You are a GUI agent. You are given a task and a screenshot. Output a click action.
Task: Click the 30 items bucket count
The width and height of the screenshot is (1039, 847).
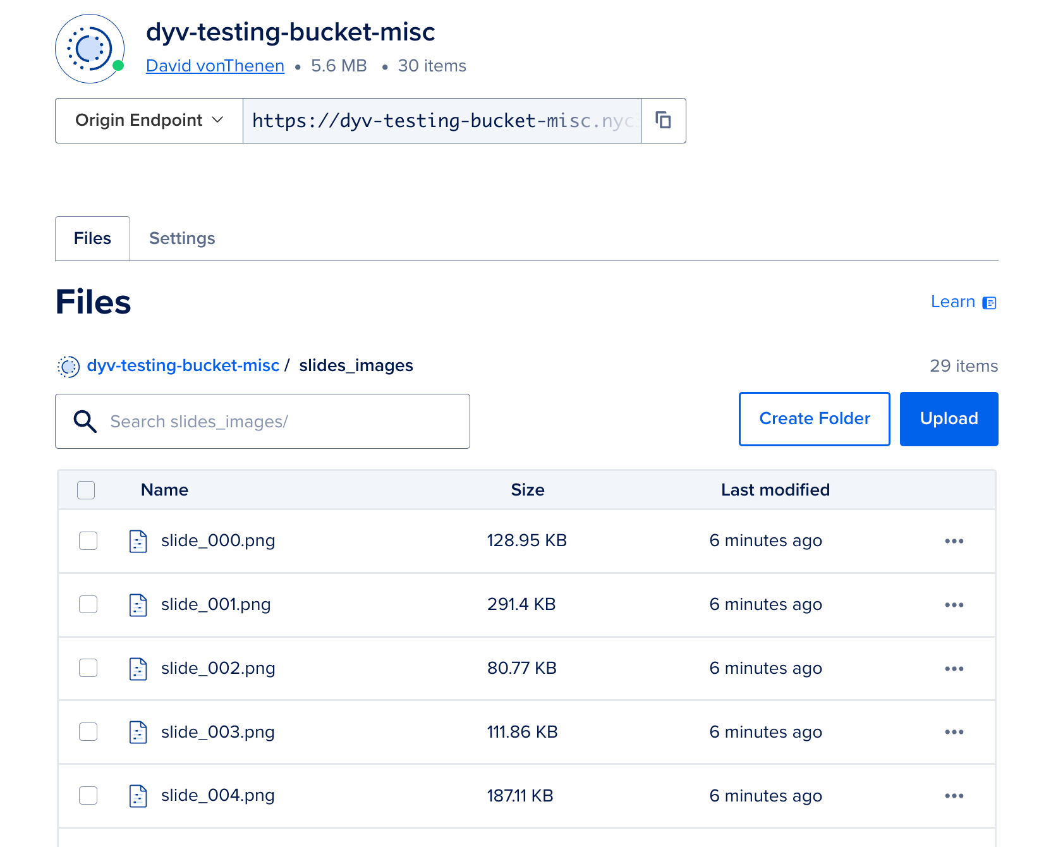point(432,66)
